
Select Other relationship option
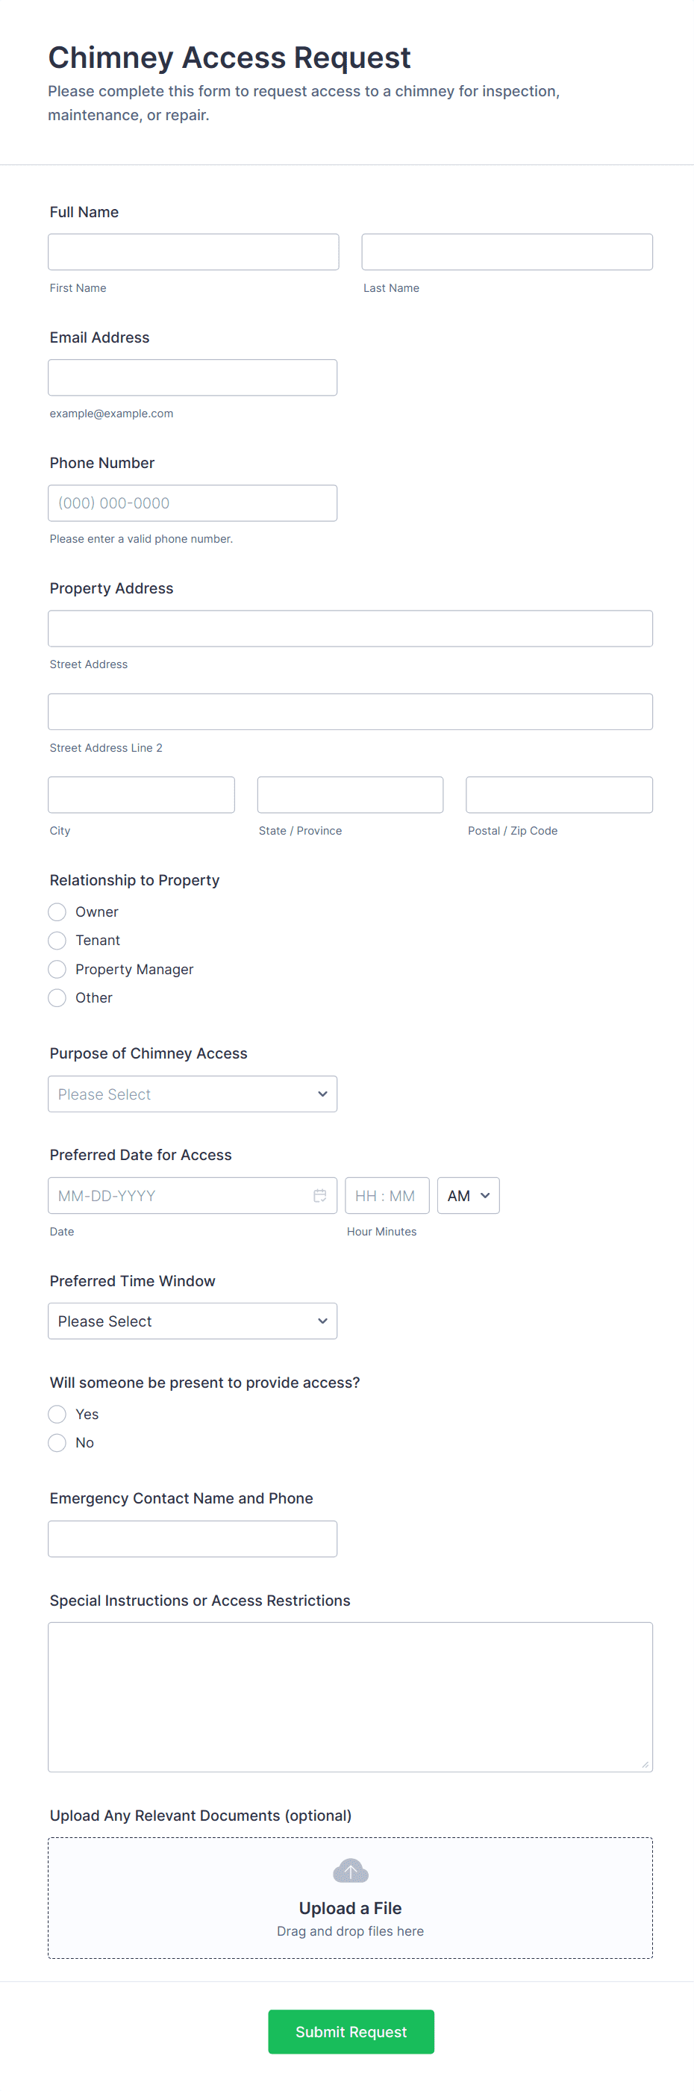(x=57, y=997)
